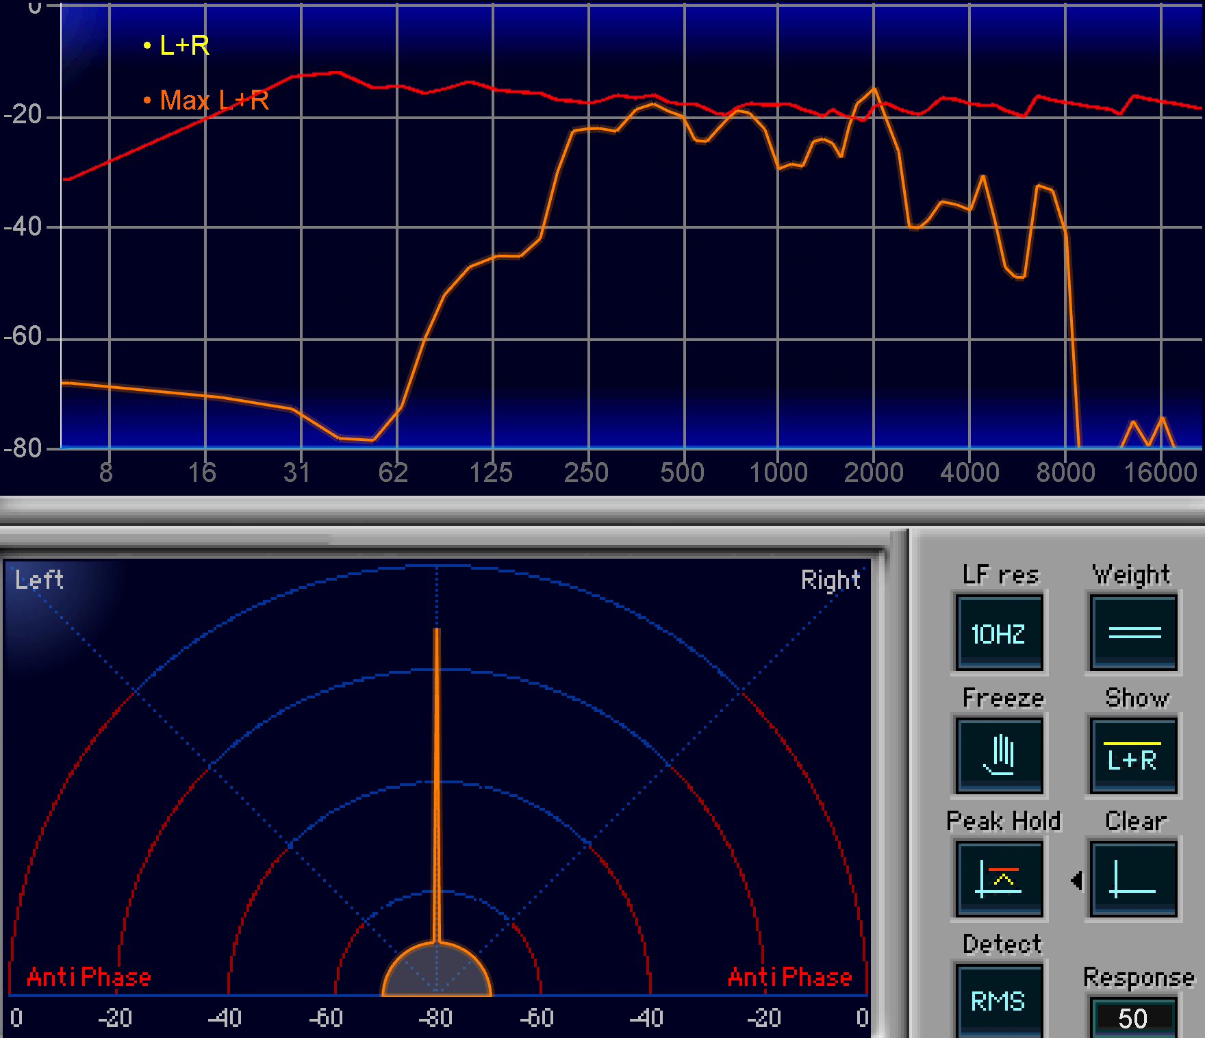The image size is (1205, 1038).
Task: Select the Left label in stereo meter
Action: (40, 580)
